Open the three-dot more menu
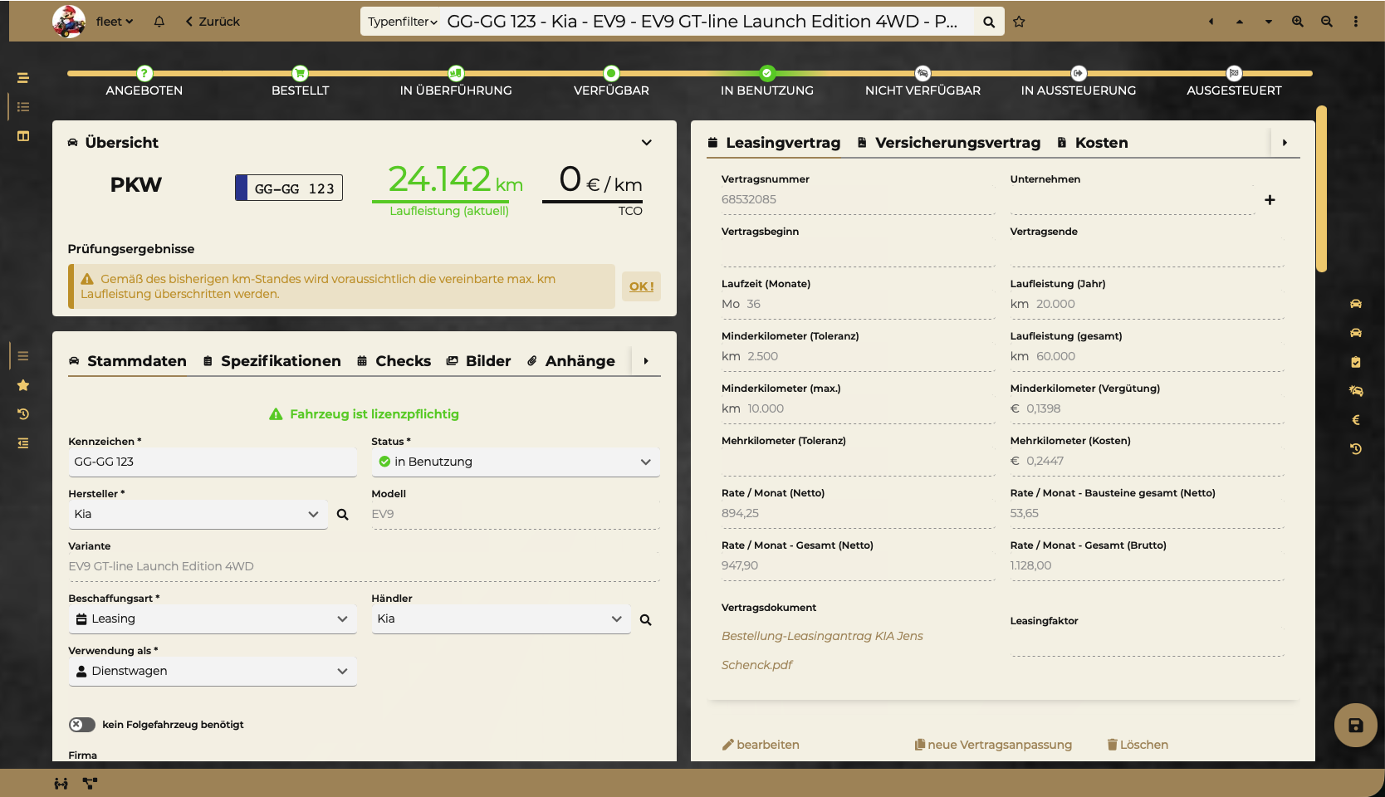The width and height of the screenshot is (1385, 797). pyautogui.click(x=1356, y=22)
